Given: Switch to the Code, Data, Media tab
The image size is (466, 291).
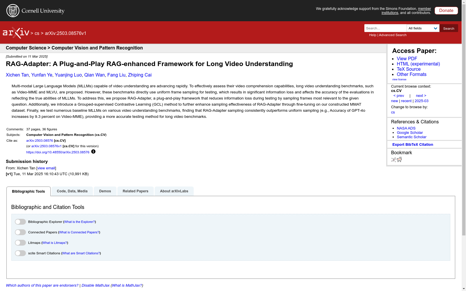Looking at the screenshot, I should click(x=72, y=191).
